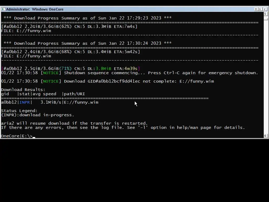Click the 'Status Legend:' heading
Screen dimensions: 269x202
pyautogui.click(x=19, y=111)
